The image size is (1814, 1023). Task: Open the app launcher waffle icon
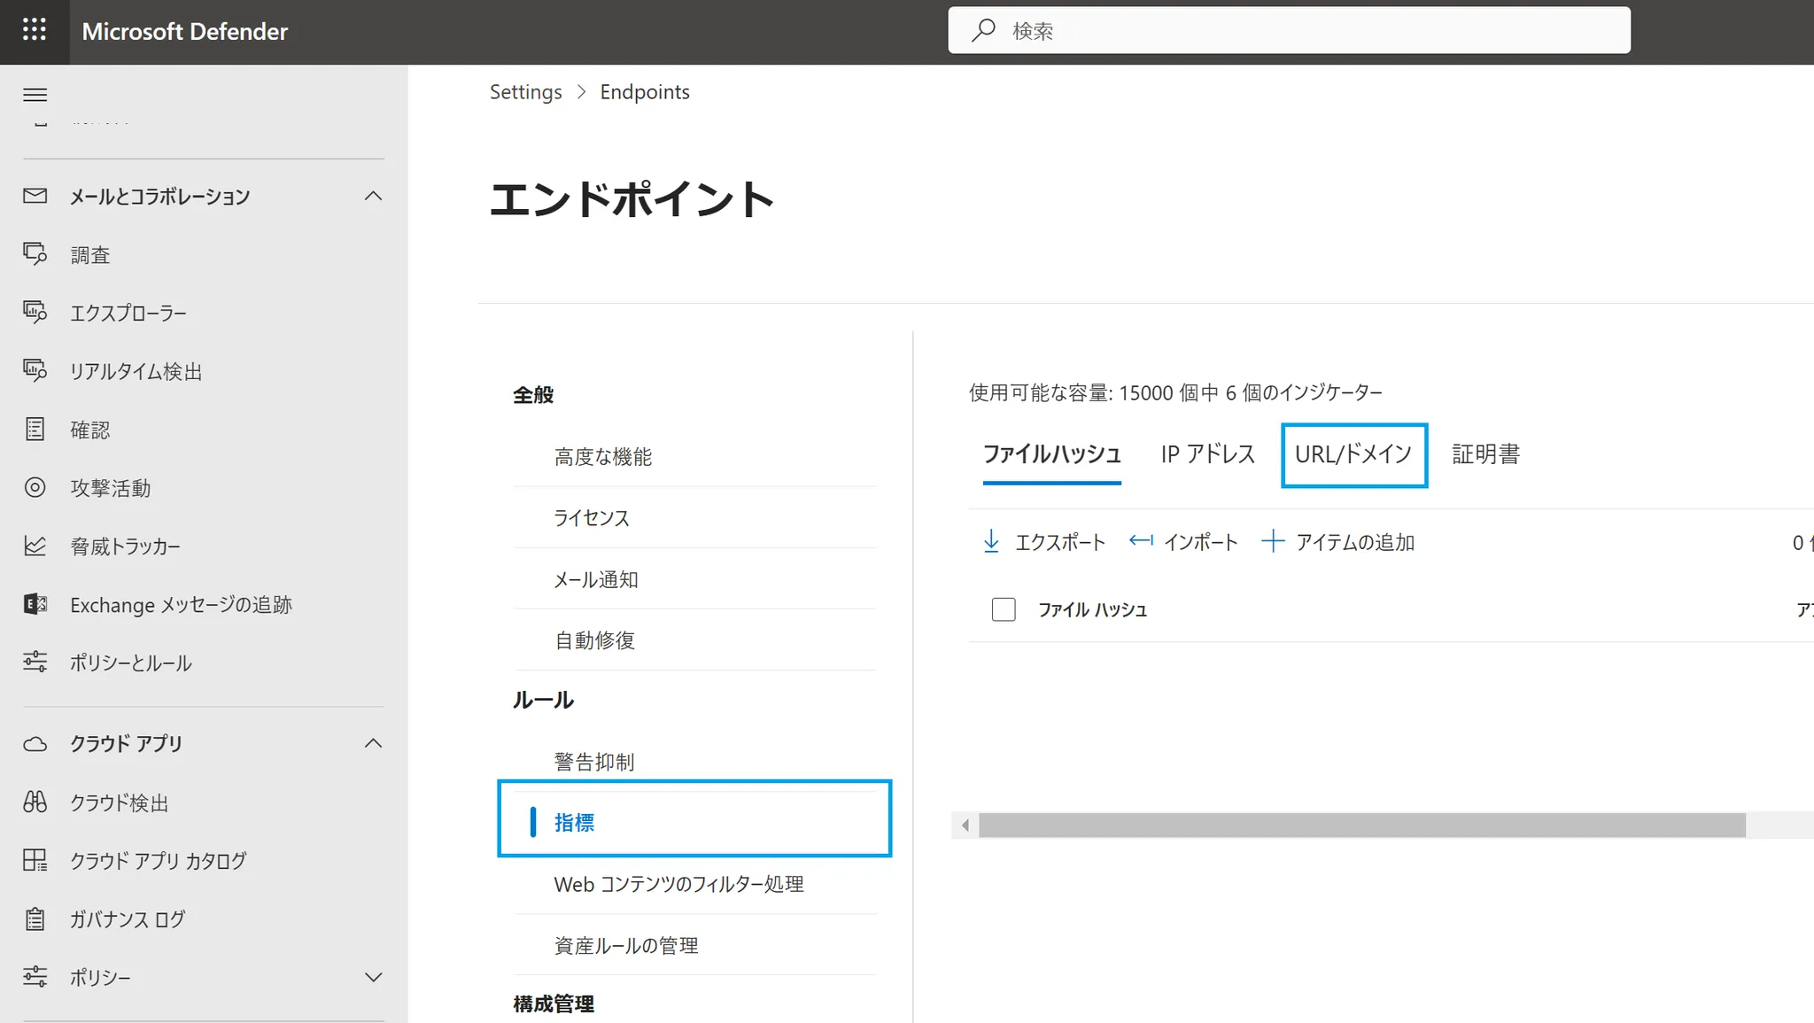click(34, 31)
